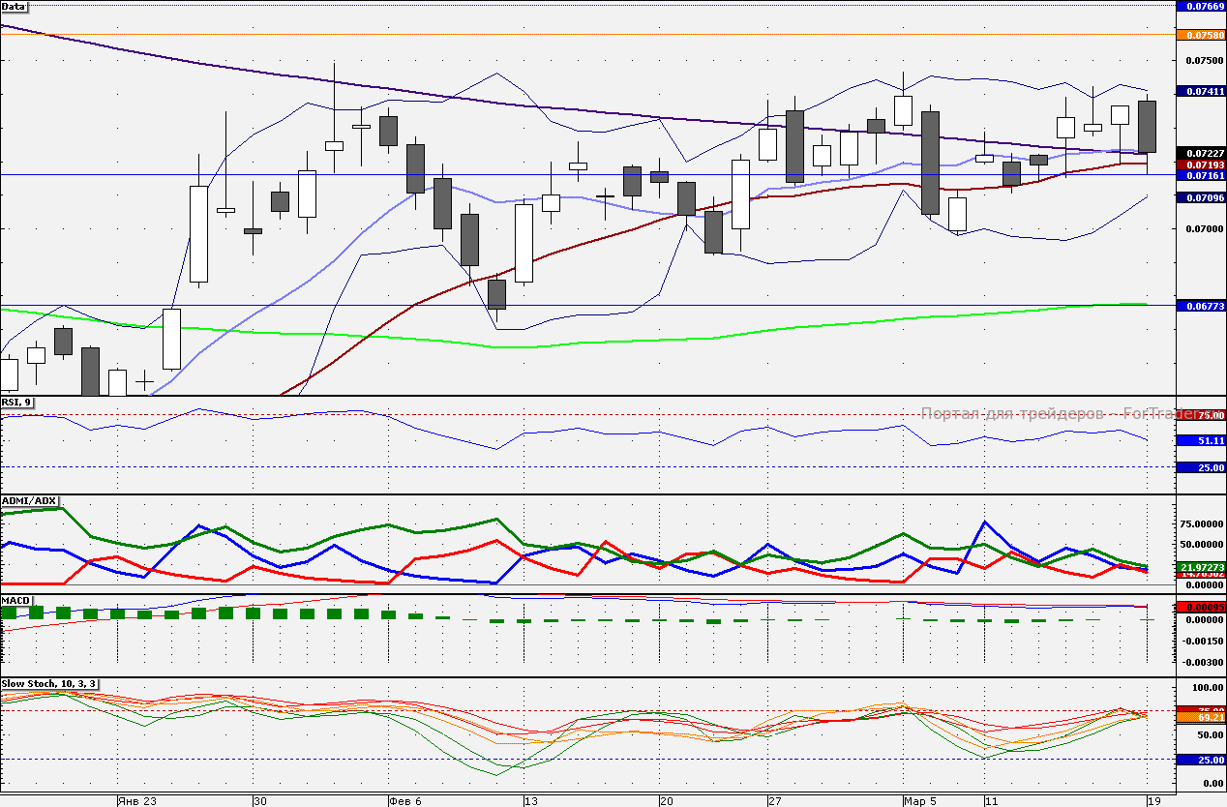Screen dimensions: 1227x807
Task: Click the green ADX value 21.97273
Action: (1200, 566)
